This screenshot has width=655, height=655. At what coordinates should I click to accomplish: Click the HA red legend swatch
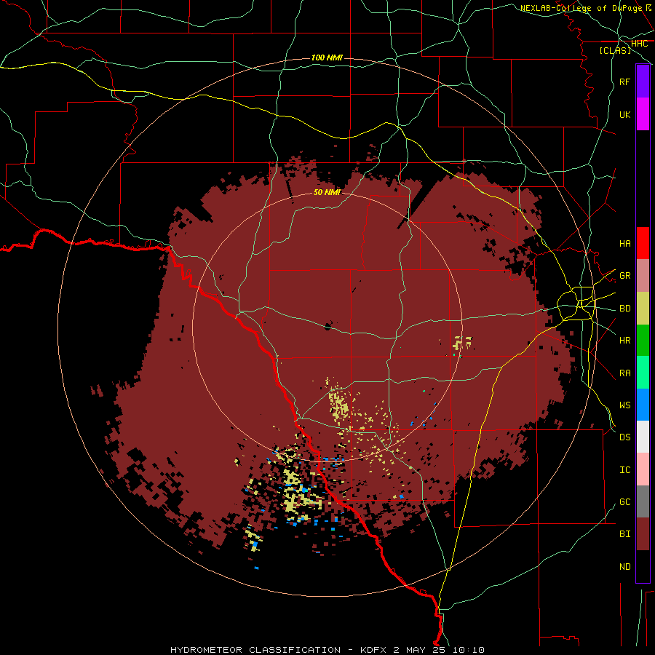[x=643, y=243]
